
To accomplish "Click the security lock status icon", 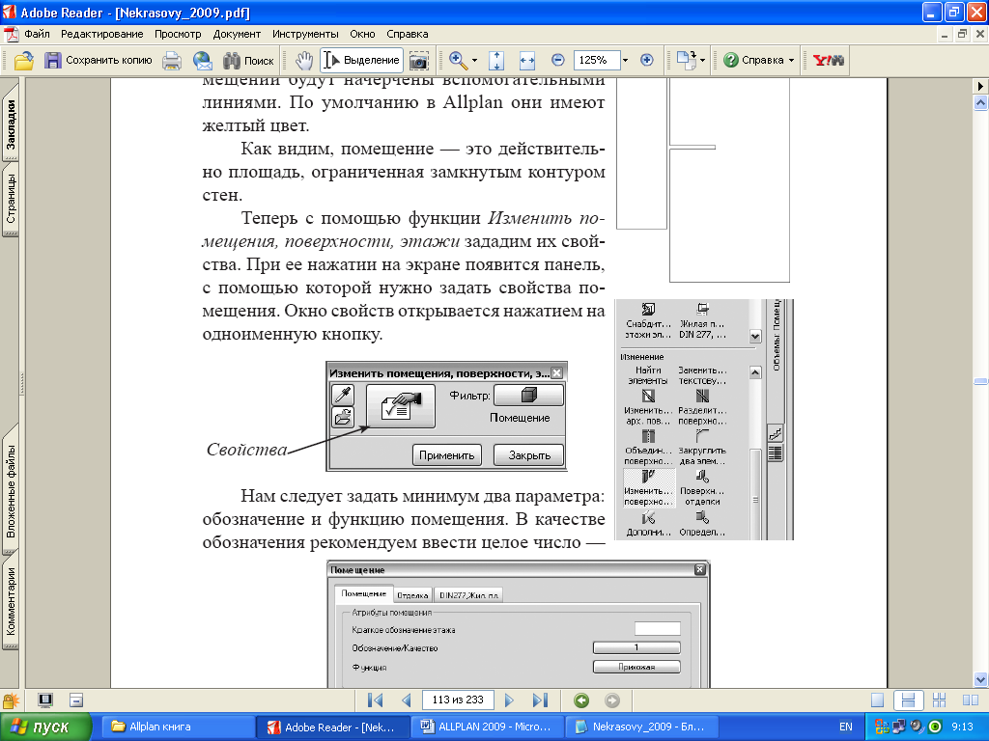I will [10, 700].
